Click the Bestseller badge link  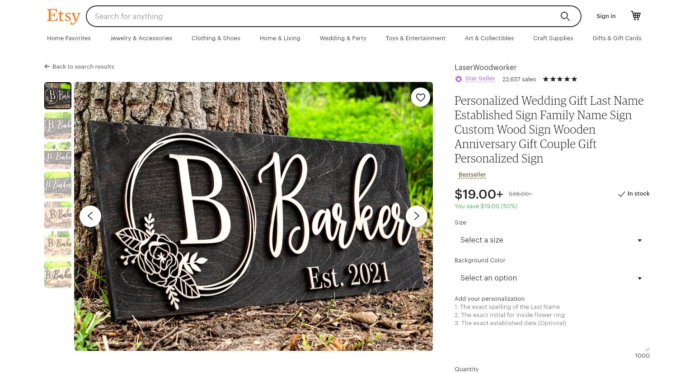472,175
